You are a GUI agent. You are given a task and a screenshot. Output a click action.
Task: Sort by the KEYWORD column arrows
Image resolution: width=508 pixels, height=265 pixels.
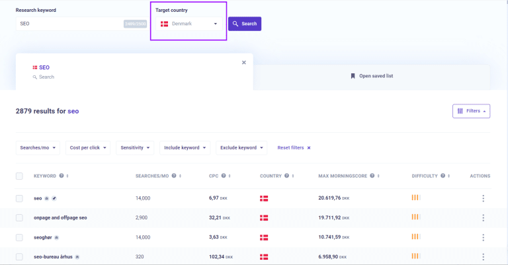tap(67, 176)
